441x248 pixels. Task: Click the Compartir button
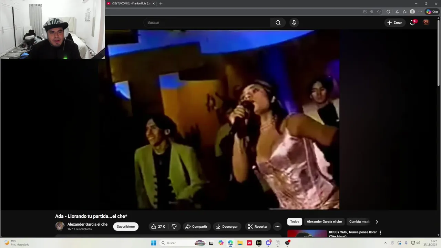click(x=196, y=227)
